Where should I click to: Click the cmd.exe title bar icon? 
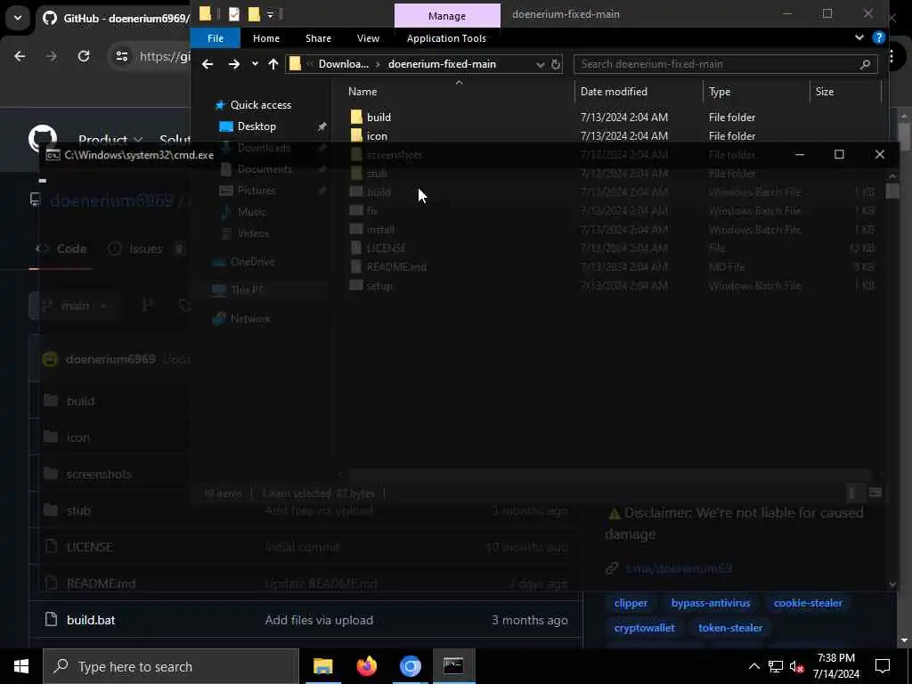coord(53,155)
